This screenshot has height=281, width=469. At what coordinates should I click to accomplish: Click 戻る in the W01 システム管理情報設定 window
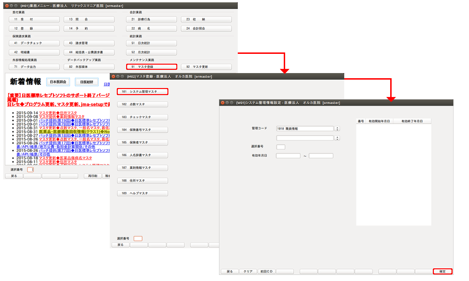click(230, 272)
